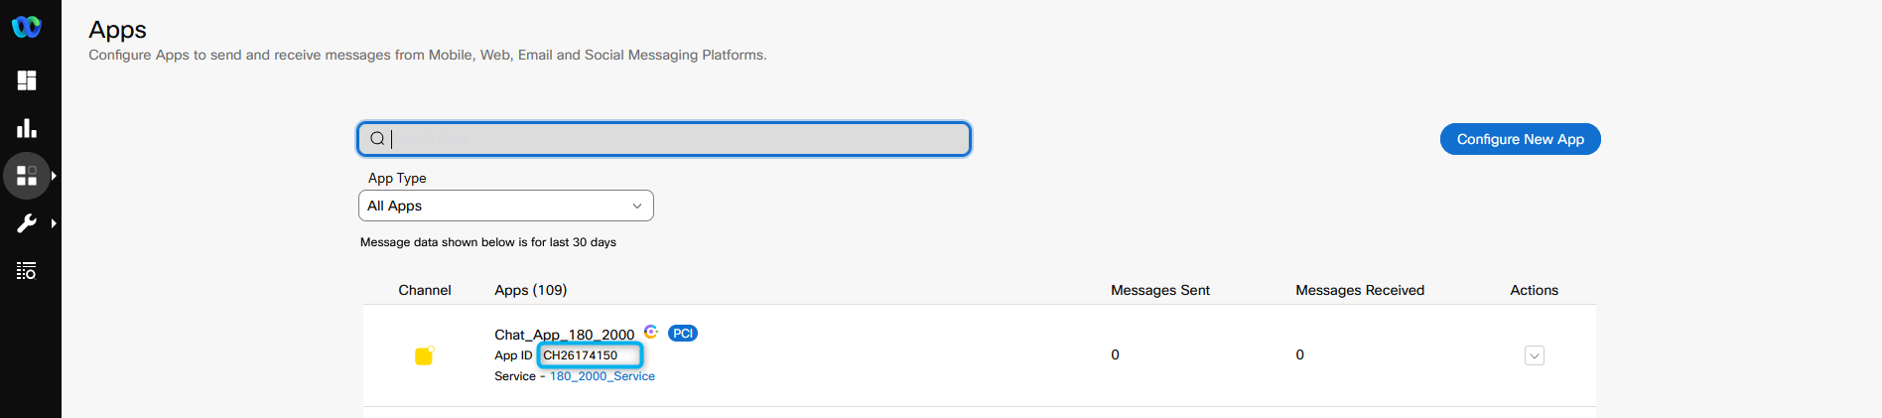The image size is (1882, 418).
Task: Expand the Tools sidebar submenu arrow
Action: click(54, 223)
